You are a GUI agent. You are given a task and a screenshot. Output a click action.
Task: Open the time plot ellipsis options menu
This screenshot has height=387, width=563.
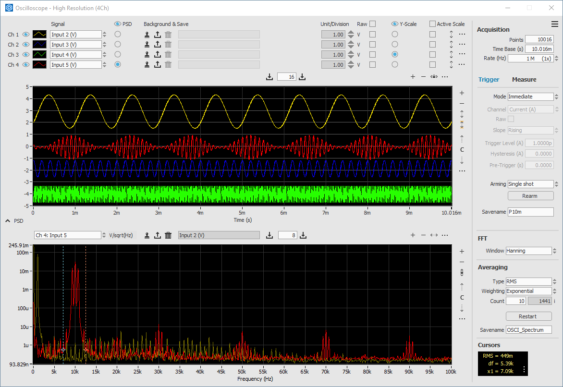click(x=444, y=76)
